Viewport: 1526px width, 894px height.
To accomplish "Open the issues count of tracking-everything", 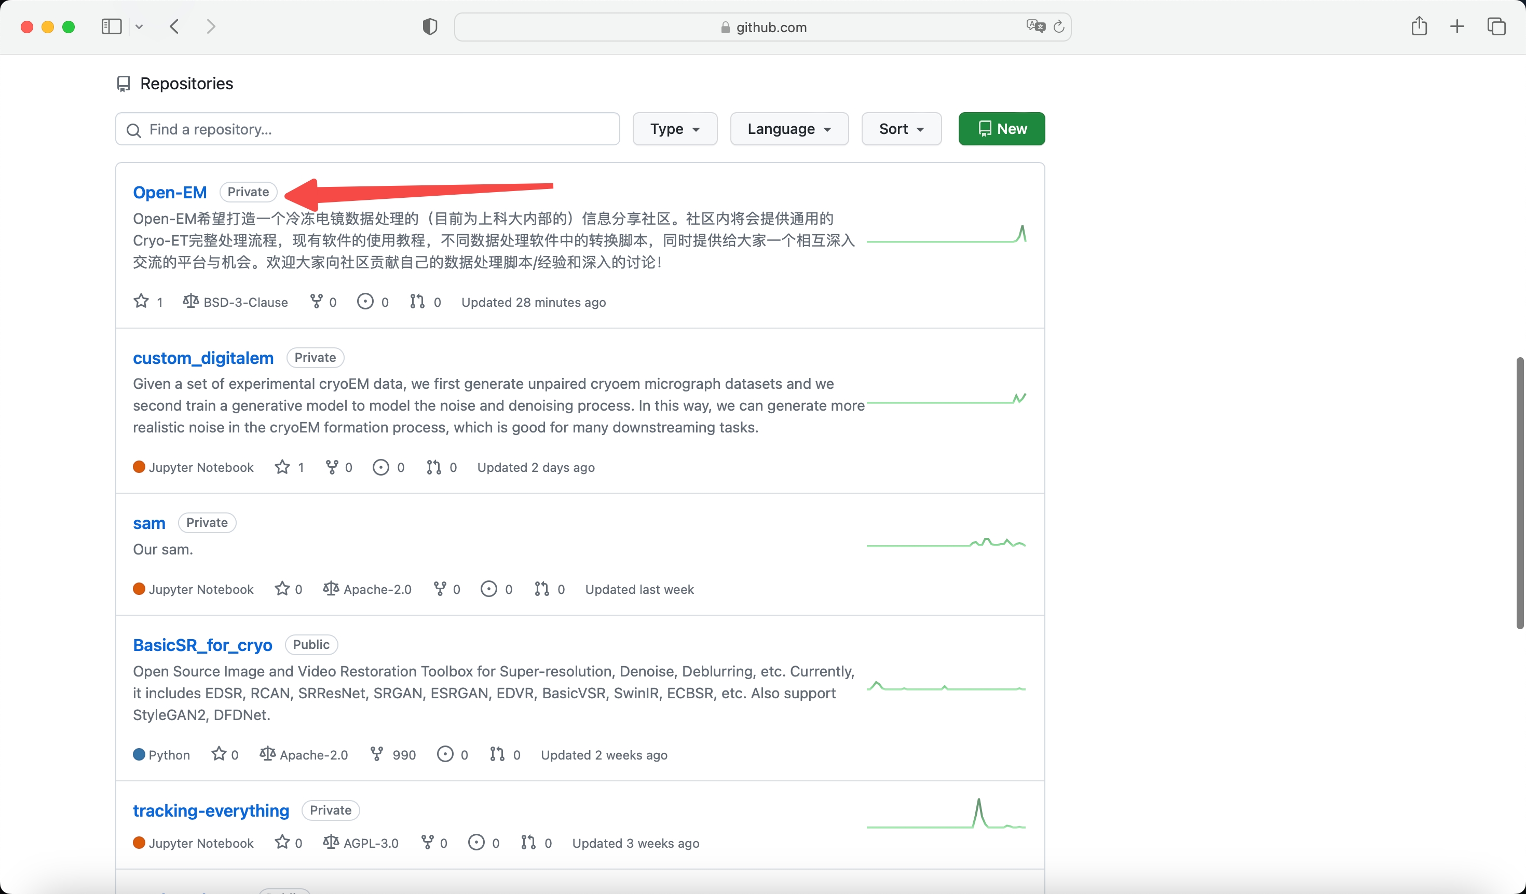I will click(x=484, y=843).
